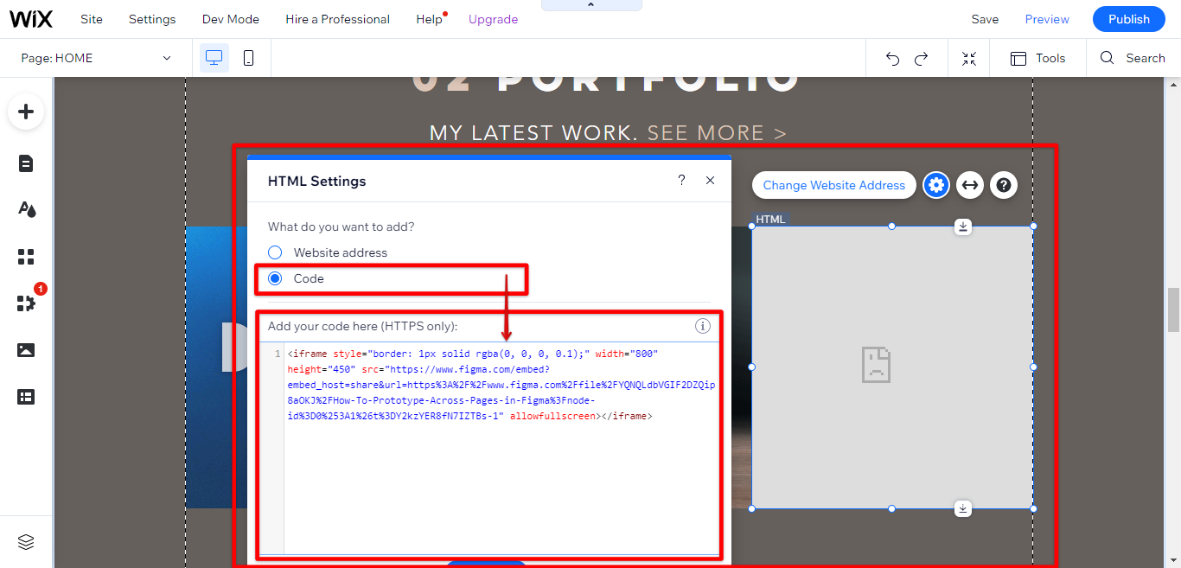Open the Site menu
1181x568 pixels.
coord(91,19)
